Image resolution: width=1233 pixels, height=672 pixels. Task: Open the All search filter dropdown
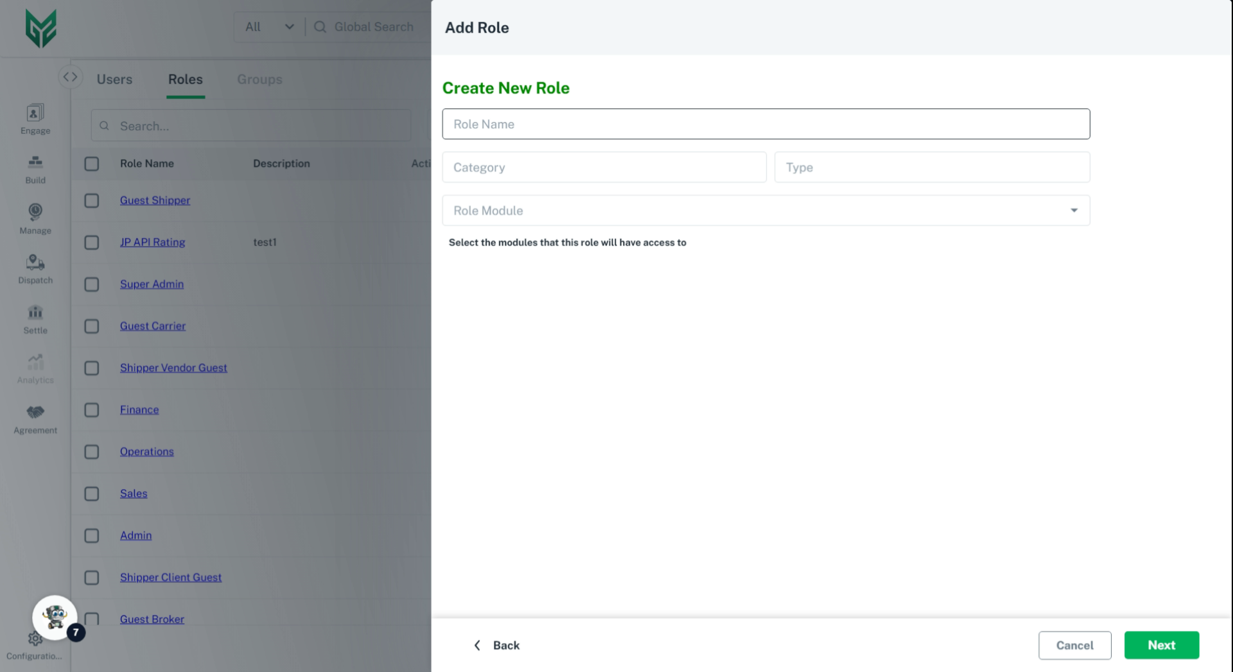pos(269,27)
